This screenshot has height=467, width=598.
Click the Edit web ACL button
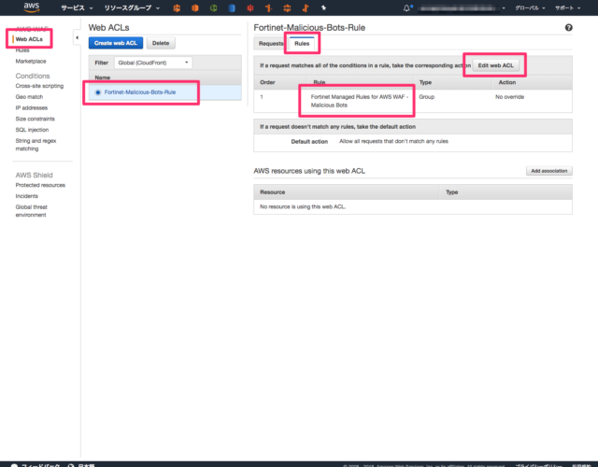(x=495, y=65)
